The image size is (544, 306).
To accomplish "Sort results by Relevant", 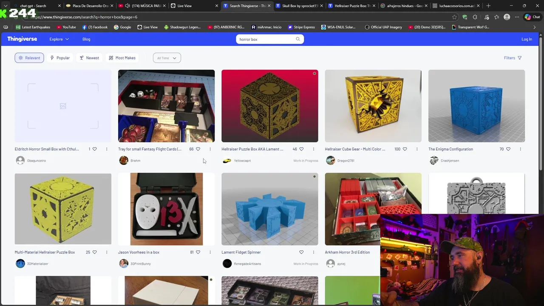I will 29,58.
